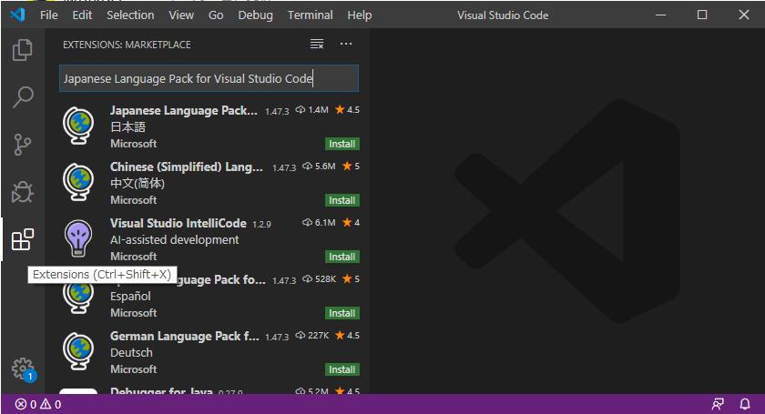765x414 pixels.
Task: Click the IntelliCode lightbulb icon
Action: coord(78,238)
